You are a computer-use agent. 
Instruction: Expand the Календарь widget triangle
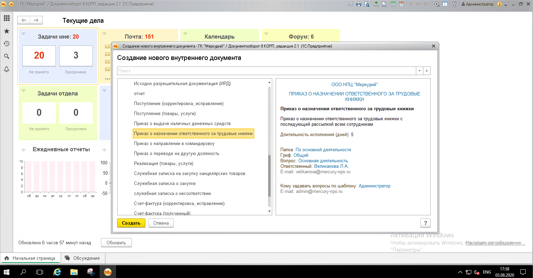[185, 34]
